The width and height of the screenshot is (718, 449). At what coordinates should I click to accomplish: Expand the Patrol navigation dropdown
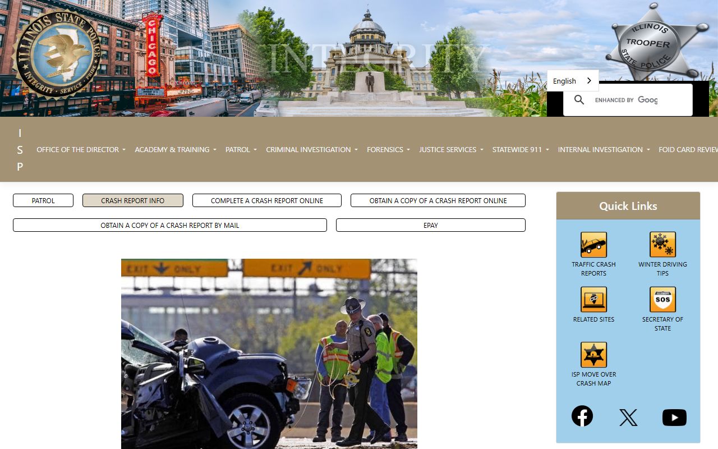point(241,149)
